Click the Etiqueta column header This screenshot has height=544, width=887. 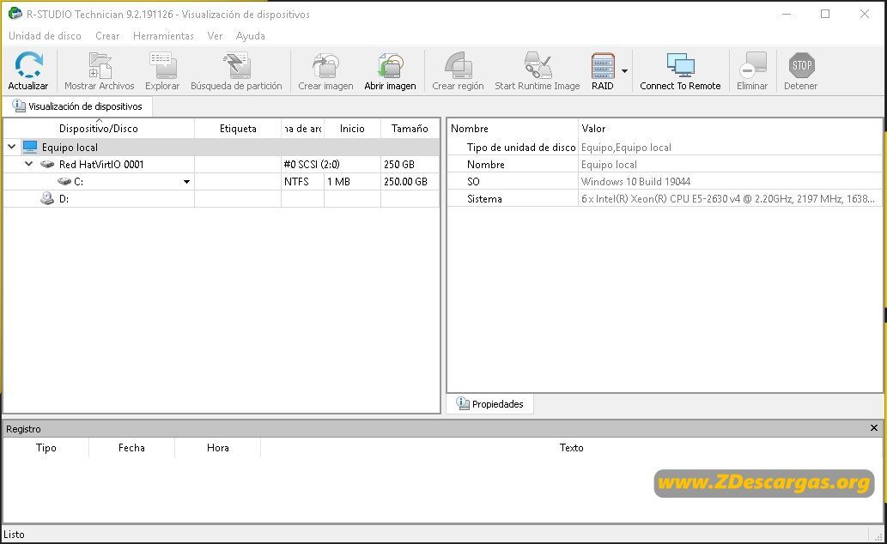pyautogui.click(x=238, y=129)
